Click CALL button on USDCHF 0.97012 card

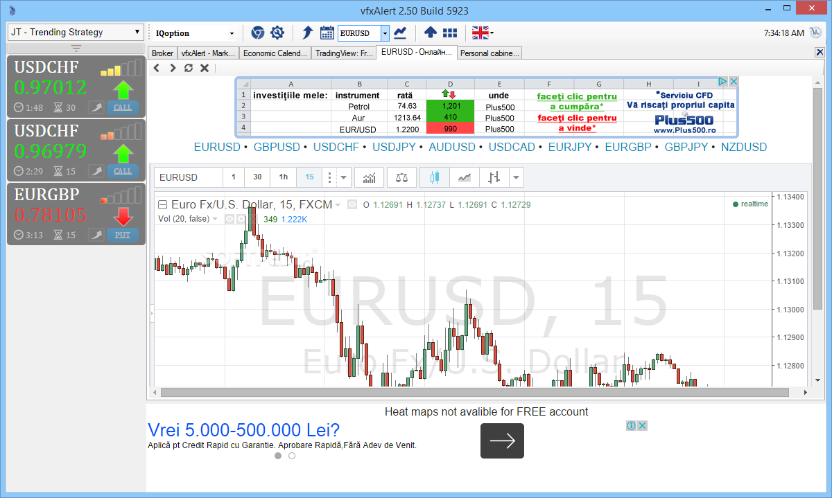[x=123, y=107]
